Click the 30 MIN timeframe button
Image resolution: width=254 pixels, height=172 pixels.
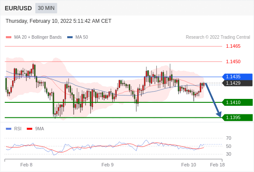pyautogui.click(x=46, y=8)
